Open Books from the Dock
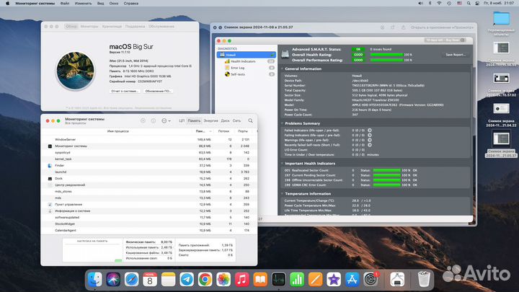519x292 pixels. tap(260, 280)
